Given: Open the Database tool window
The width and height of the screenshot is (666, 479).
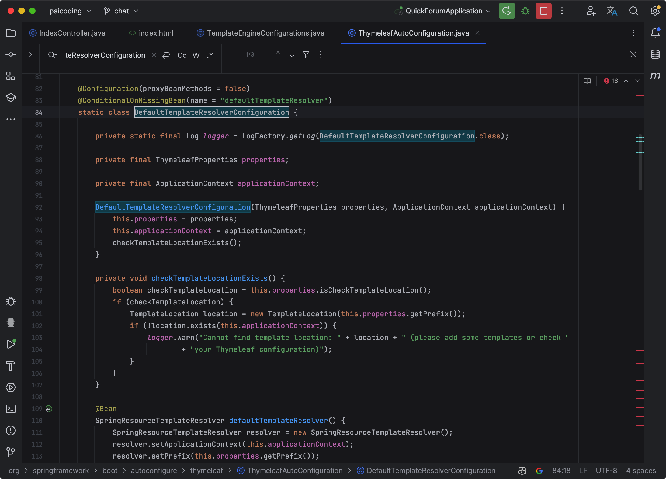Looking at the screenshot, I should coord(655,55).
